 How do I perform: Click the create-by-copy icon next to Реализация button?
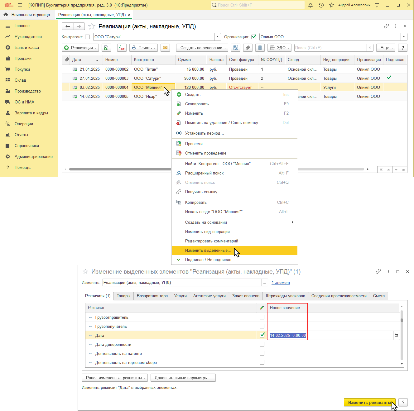click(106, 48)
